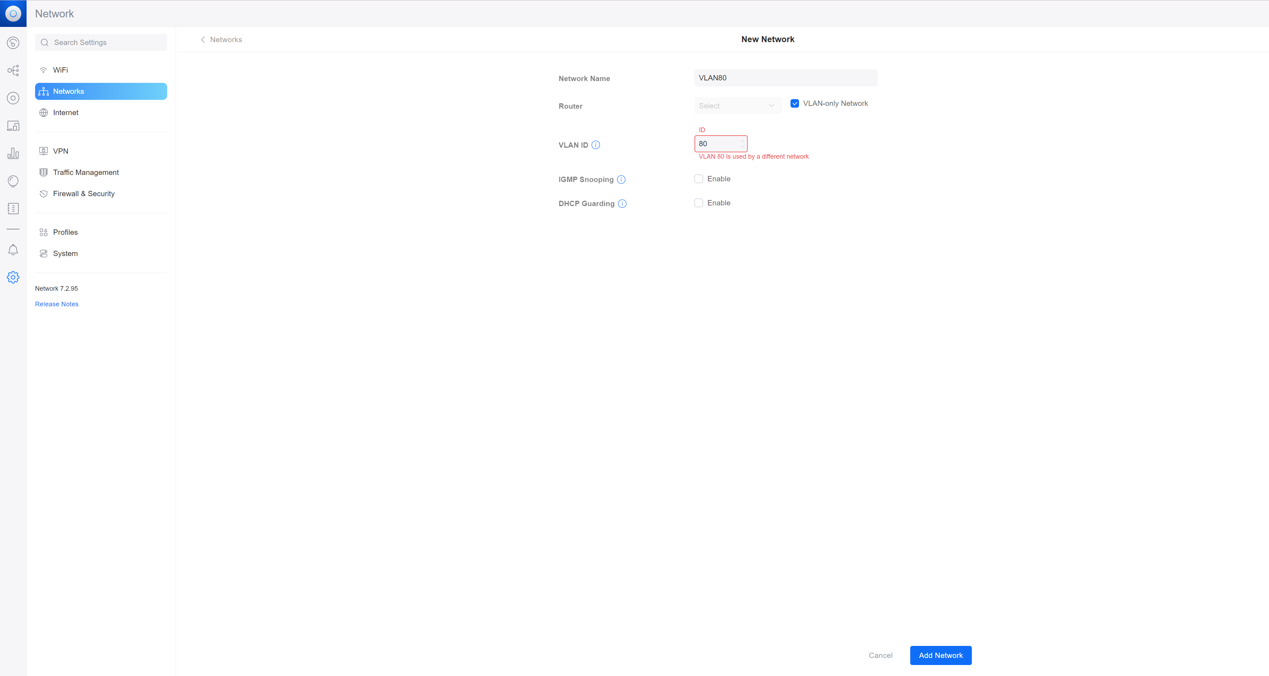Click the VLAN ID info icon
This screenshot has height=676, width=1269.
pyautogui.click(x=596, y=145)
